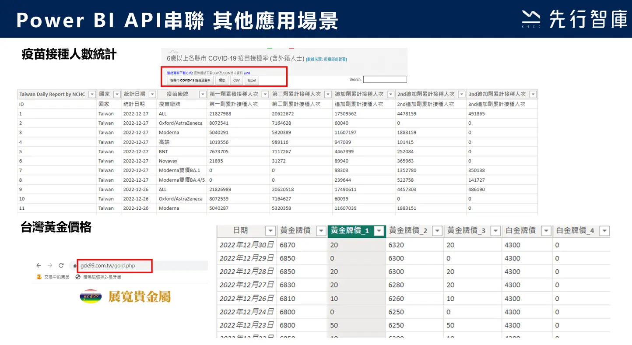The height and width of the screenshot is (345, 632).
Task: Click the Excel export button
Action: click(252, 81)
